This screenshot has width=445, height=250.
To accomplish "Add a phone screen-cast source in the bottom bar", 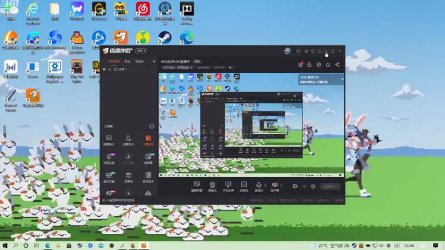I will coord(228,187).
